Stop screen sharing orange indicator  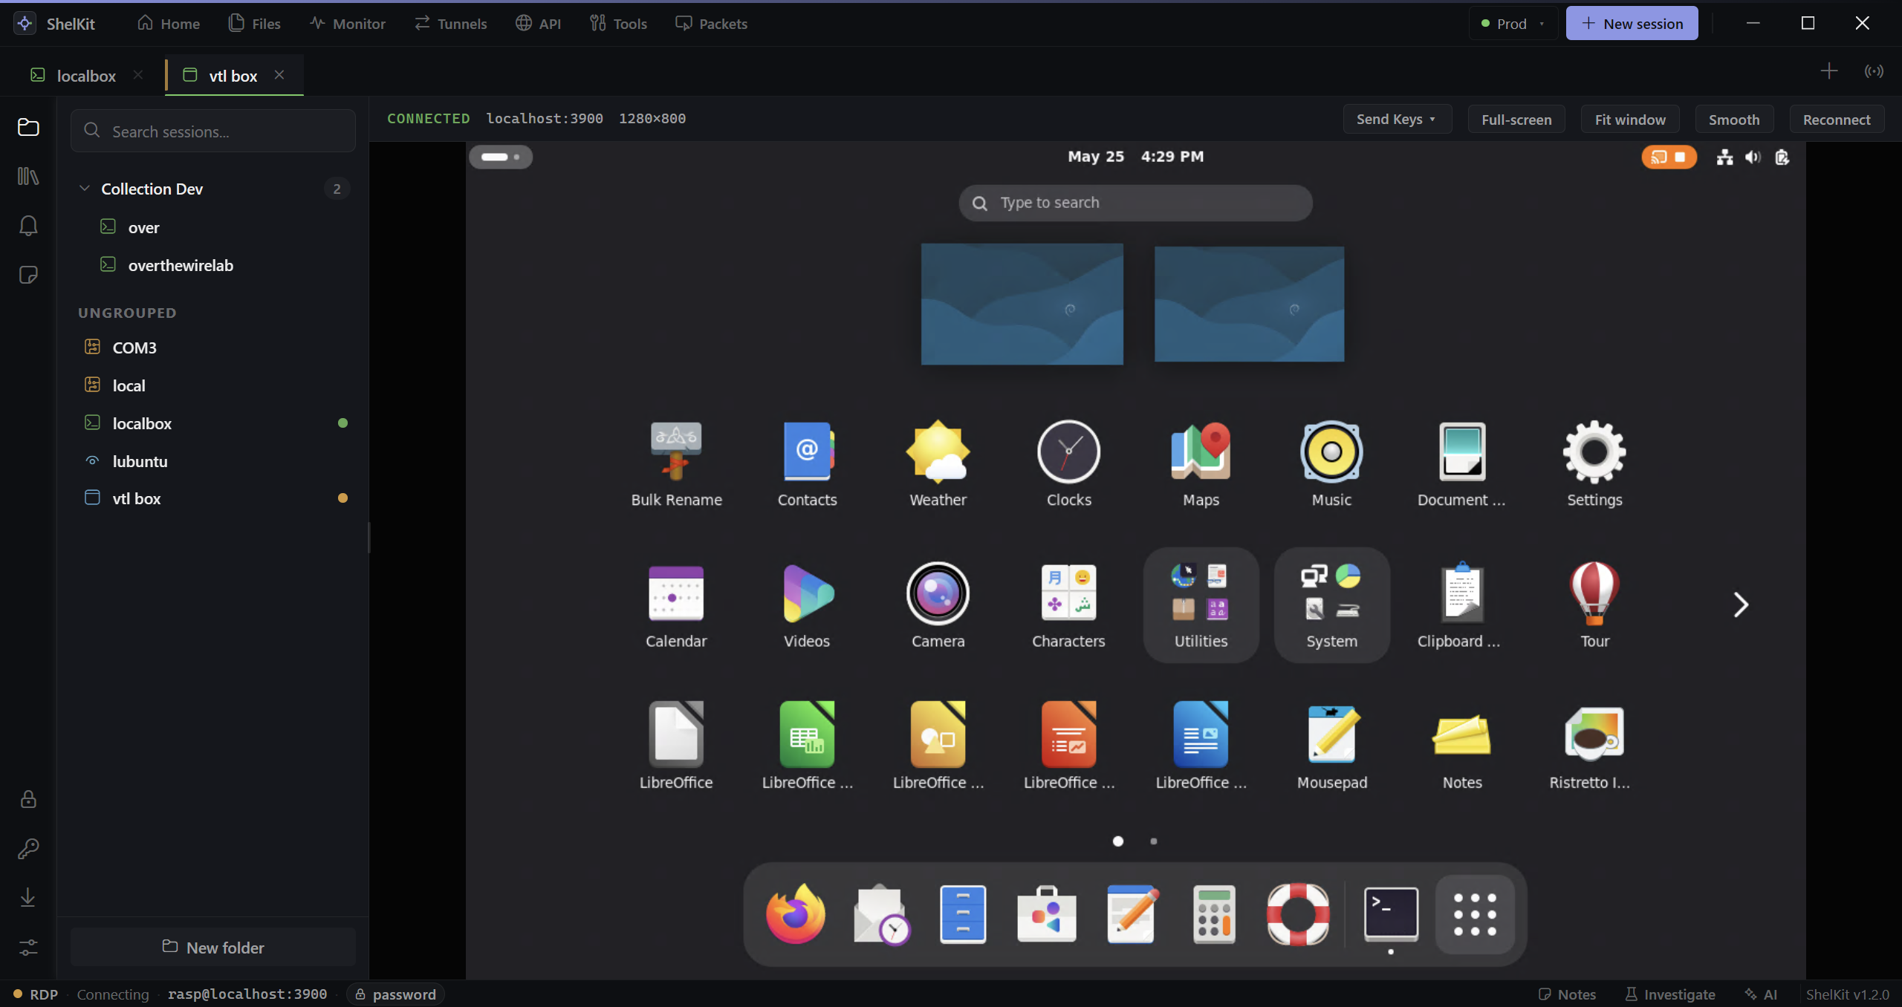(x=1669, y=157)
